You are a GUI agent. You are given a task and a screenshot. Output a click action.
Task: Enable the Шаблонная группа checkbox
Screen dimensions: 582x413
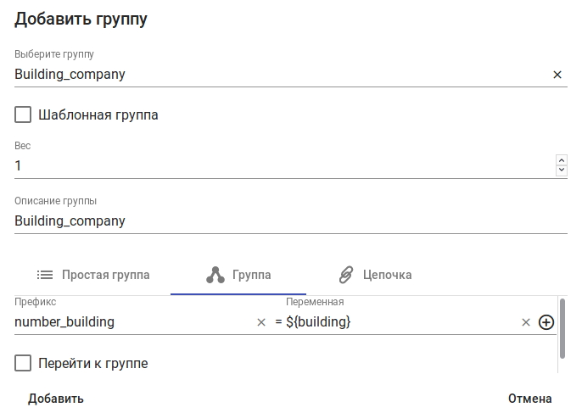pyautogui.click(x=24, y=114)
